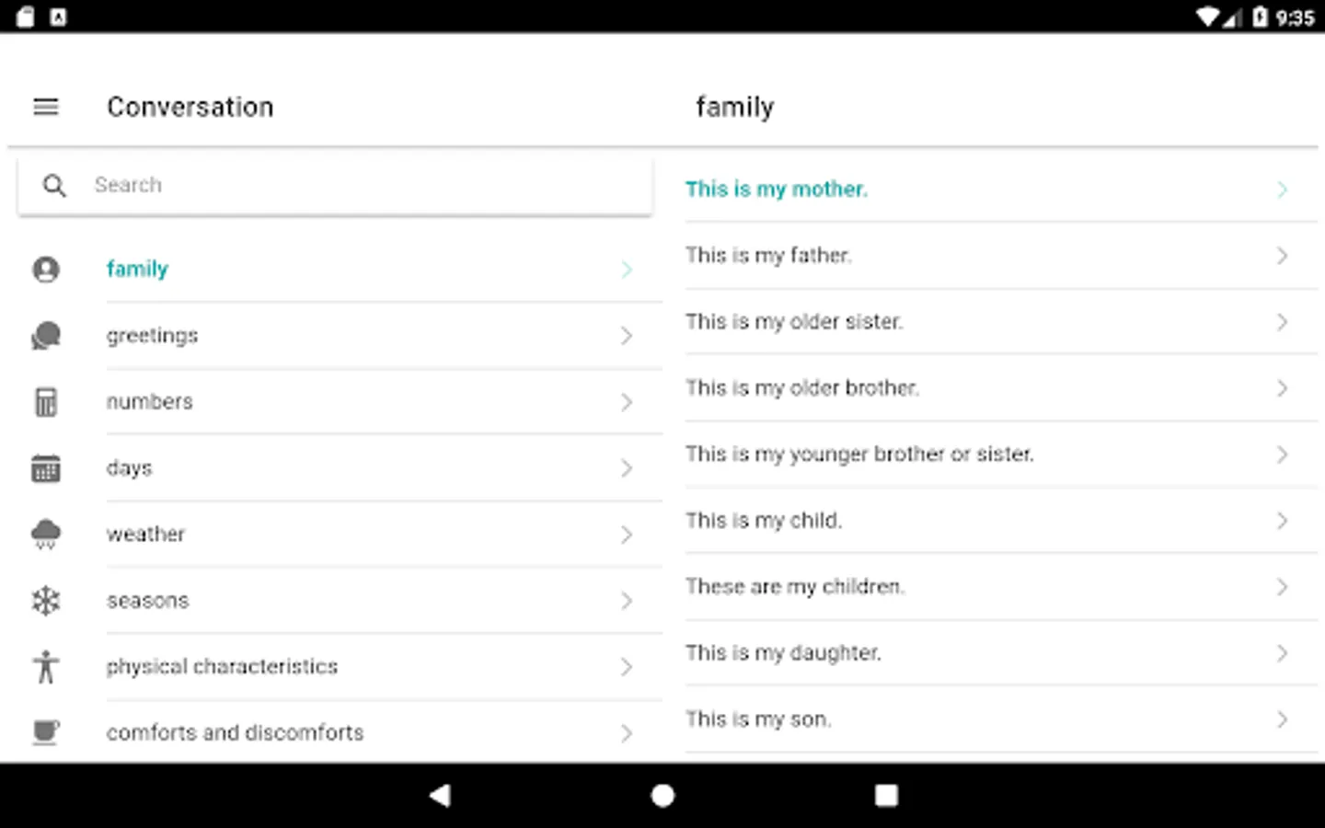
Task: Tap the greetings chat bubble icon
Action: coord(46,336)
